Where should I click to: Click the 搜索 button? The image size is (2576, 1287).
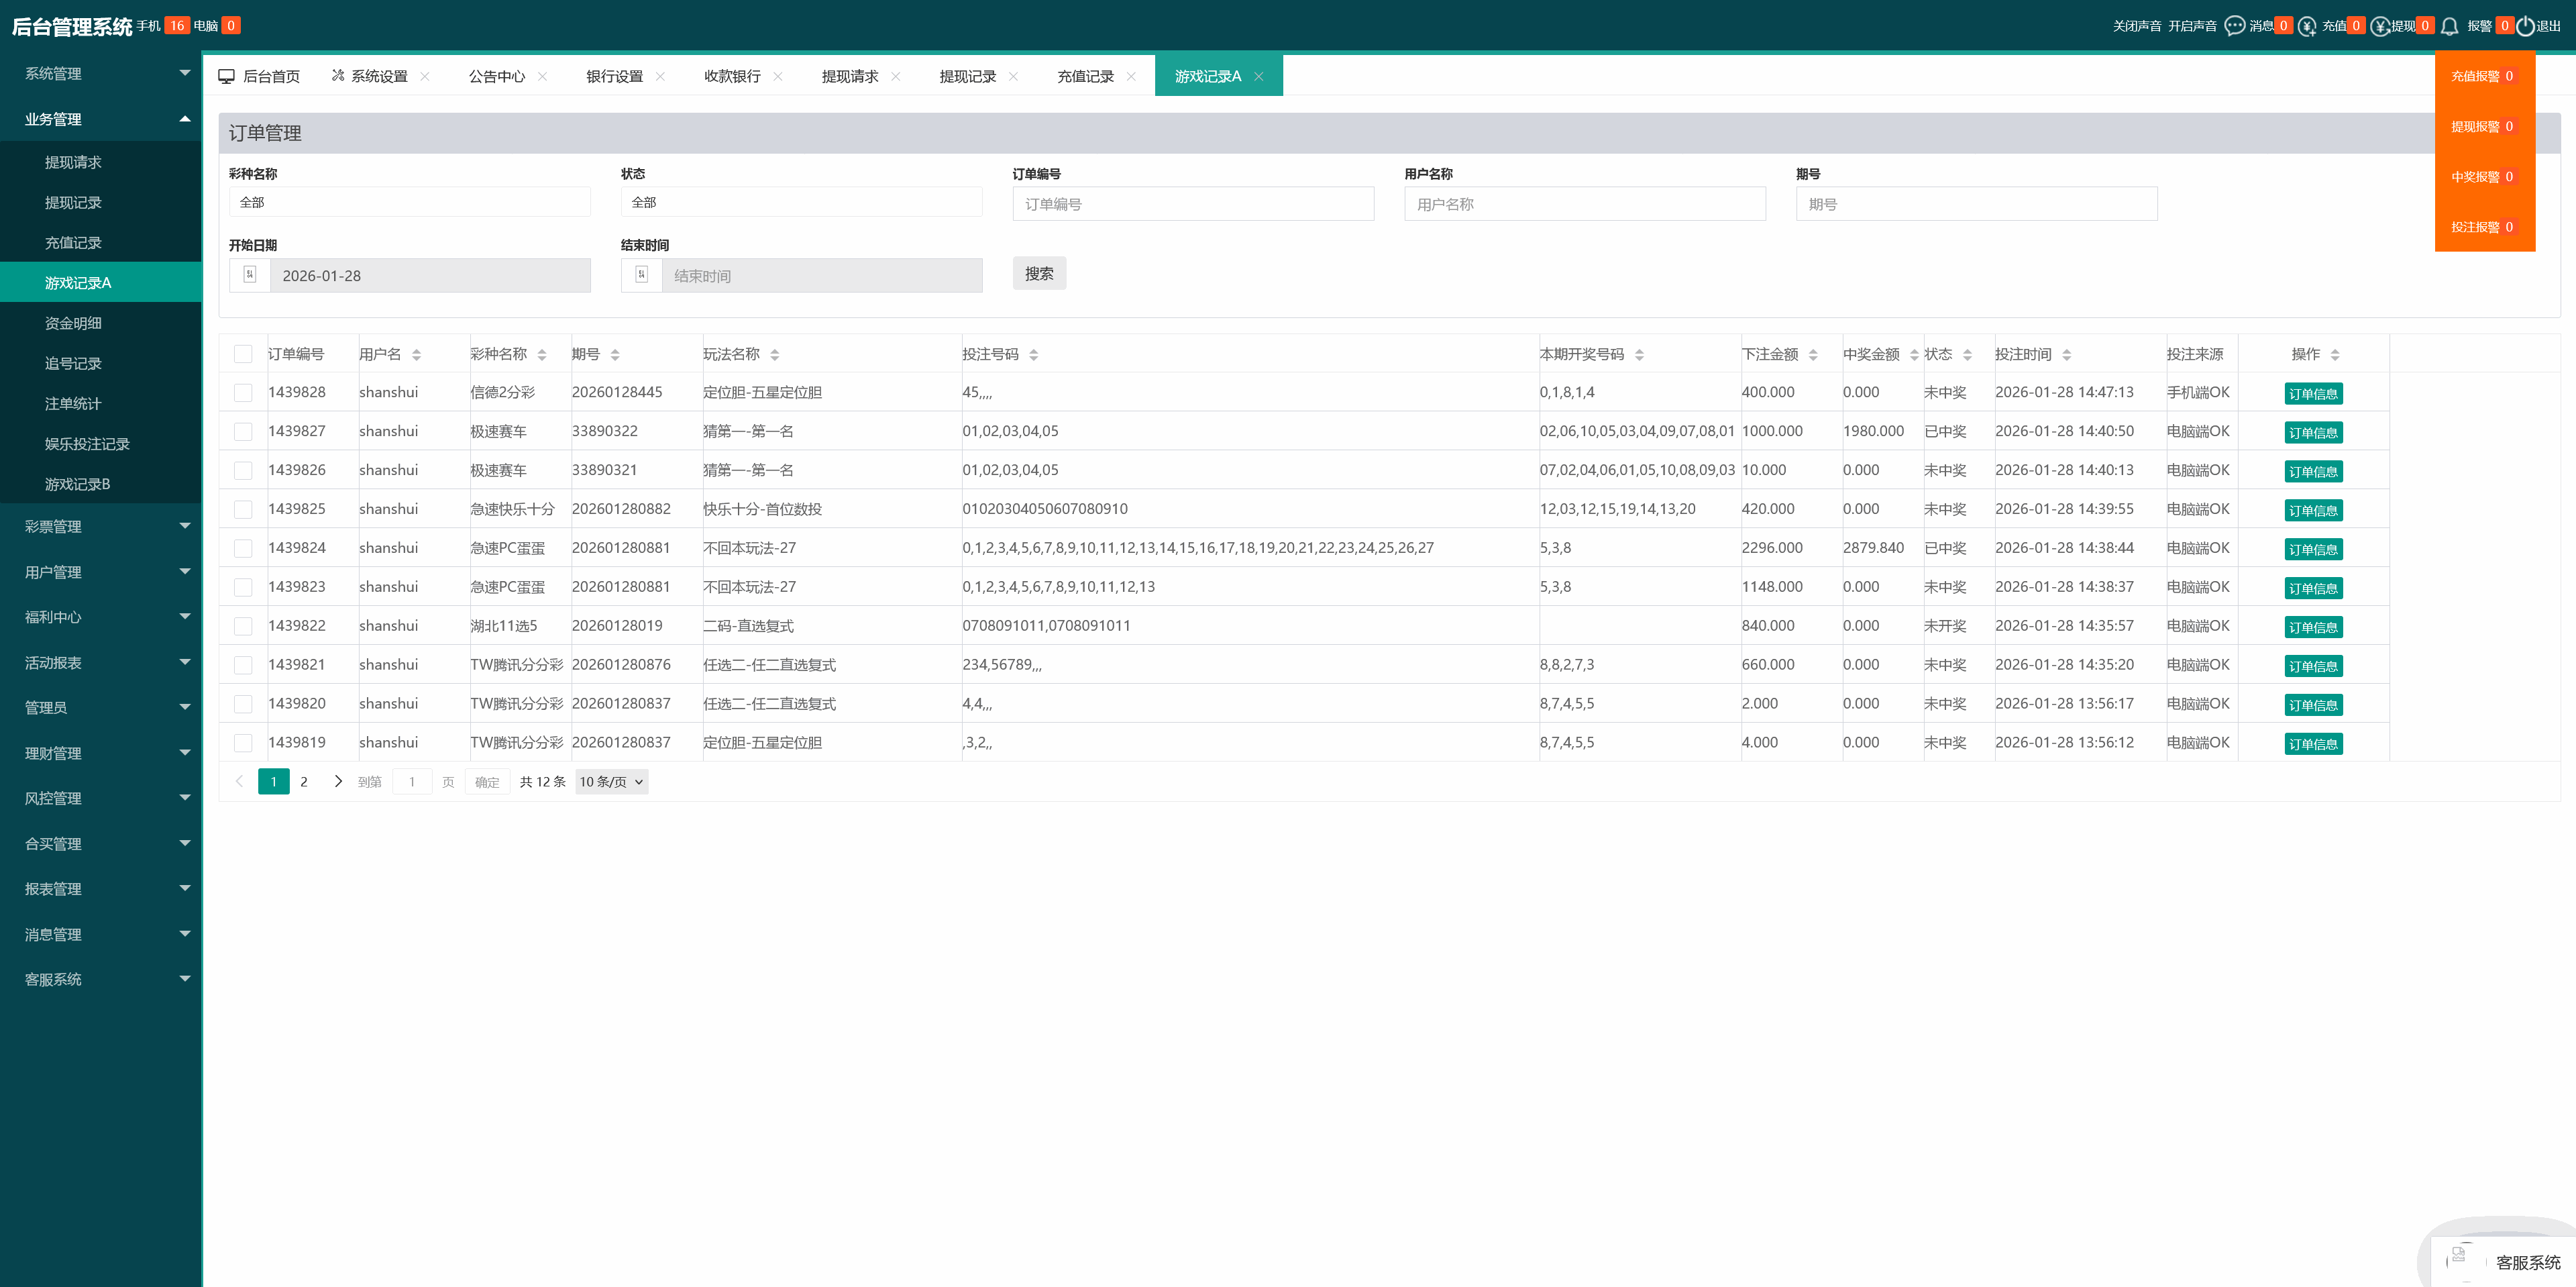(1038, 273)
